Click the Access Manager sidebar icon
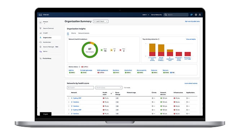240x135 pixels. pyautogui.click(x=40, y=47)
